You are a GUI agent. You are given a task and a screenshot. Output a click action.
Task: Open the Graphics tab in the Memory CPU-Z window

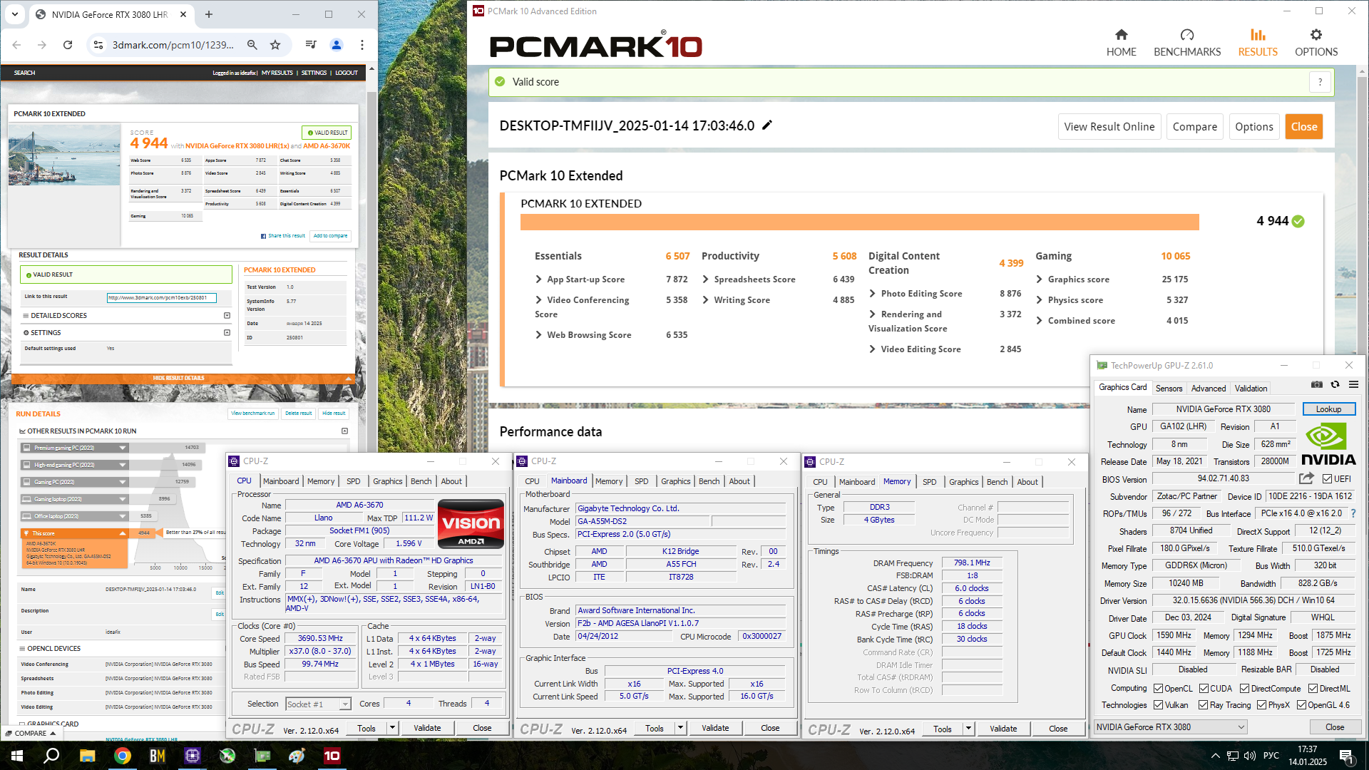click(963, 482)
